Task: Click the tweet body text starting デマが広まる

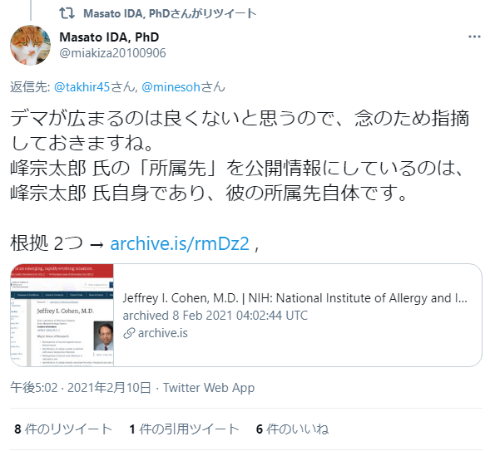Action: point(240,155)
